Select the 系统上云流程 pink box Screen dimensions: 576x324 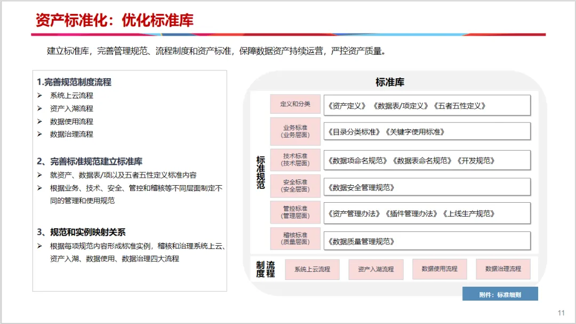point(312,269)
